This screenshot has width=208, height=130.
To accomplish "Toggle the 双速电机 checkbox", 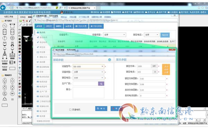I will coord(70,110).
